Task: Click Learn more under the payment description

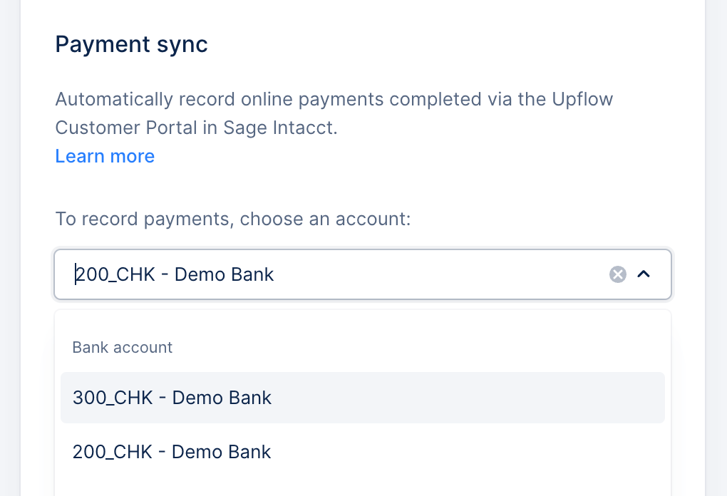Action: pyautogui.click(x=104, y=156)
